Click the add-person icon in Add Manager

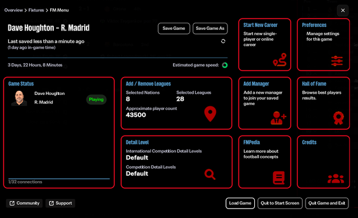[x=278, y=118]
